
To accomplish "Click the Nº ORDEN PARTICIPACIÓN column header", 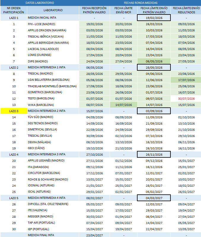I will (x=14, y=10).
